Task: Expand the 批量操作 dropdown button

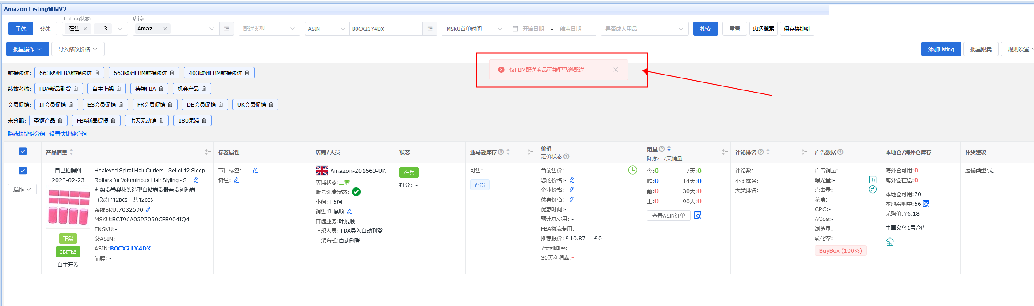Action: pyautogui.click(x=27, y=49)
